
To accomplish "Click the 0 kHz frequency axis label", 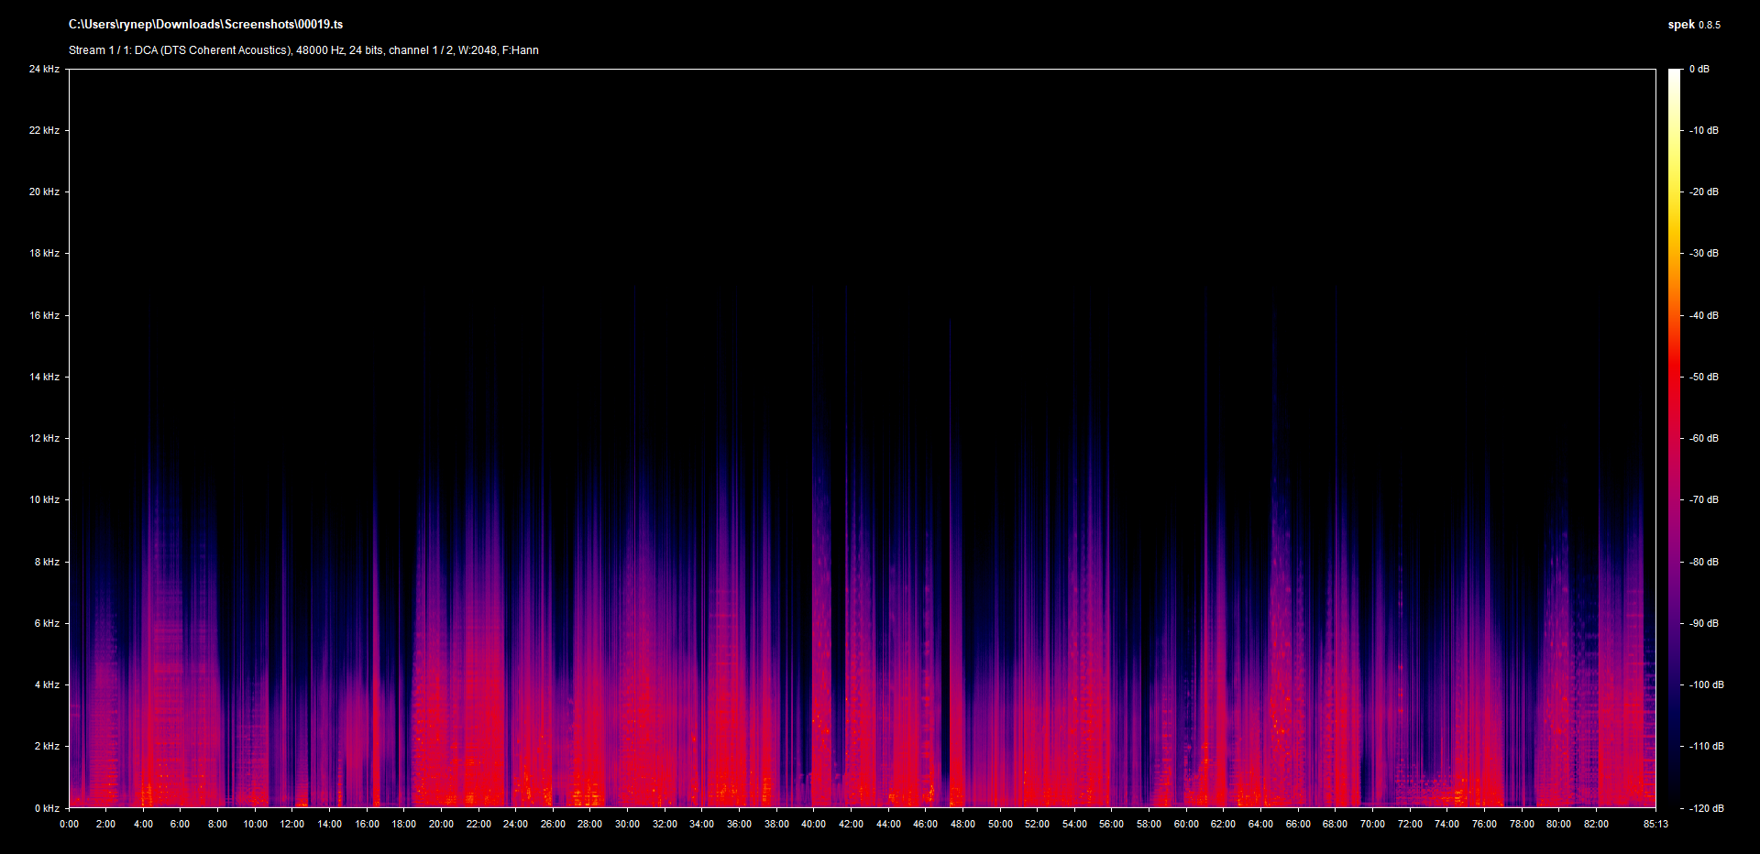I will 47,808.
